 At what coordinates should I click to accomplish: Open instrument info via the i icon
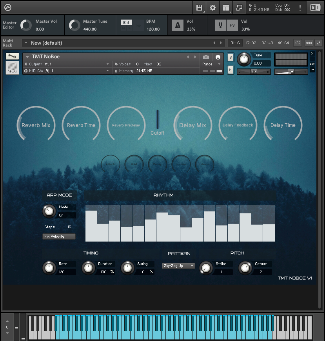(x=218, y=57)
